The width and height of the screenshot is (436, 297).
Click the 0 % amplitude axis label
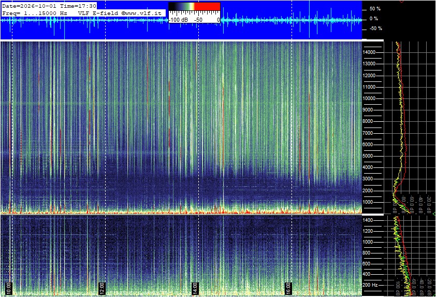(374, 19)
